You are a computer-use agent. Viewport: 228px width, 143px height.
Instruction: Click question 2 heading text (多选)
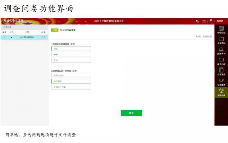click(64, 71)
